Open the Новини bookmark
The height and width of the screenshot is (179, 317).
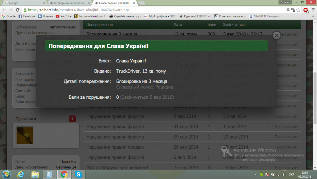tap(45, 16)
